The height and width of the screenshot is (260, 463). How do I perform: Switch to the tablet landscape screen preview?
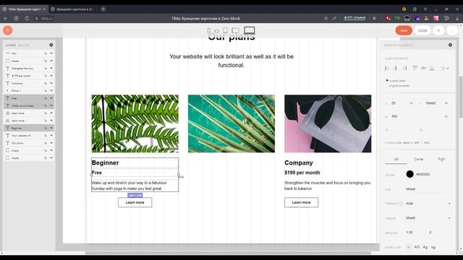pos(235,30)
